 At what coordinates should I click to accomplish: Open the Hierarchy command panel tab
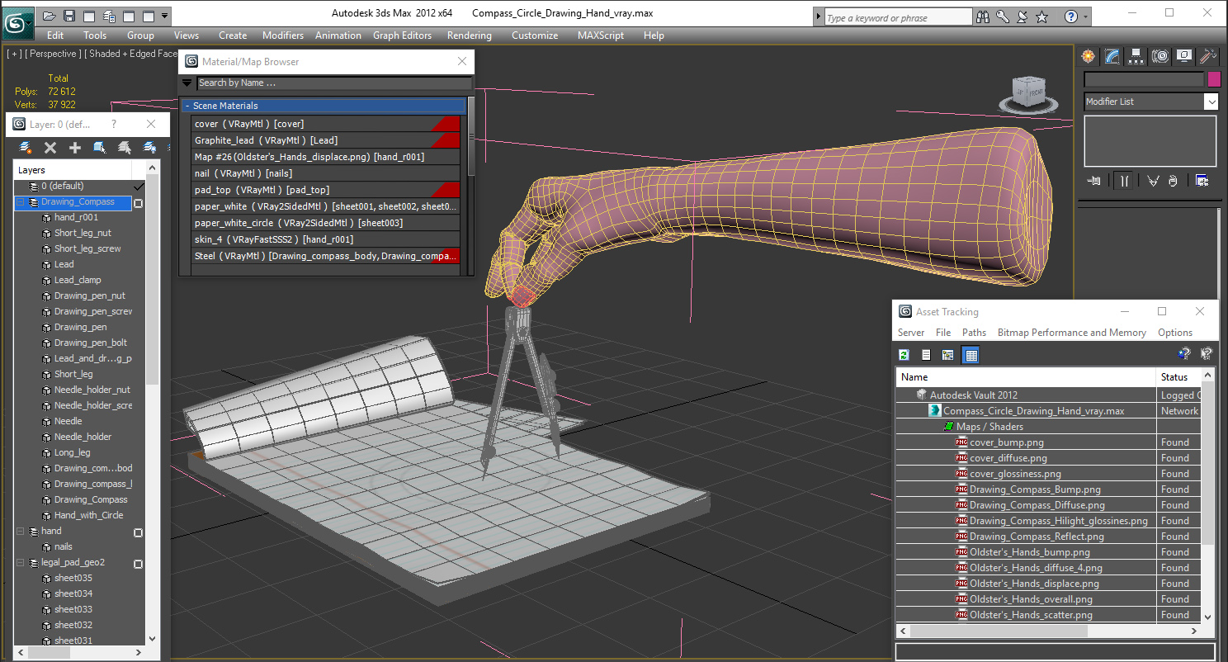1136,56
